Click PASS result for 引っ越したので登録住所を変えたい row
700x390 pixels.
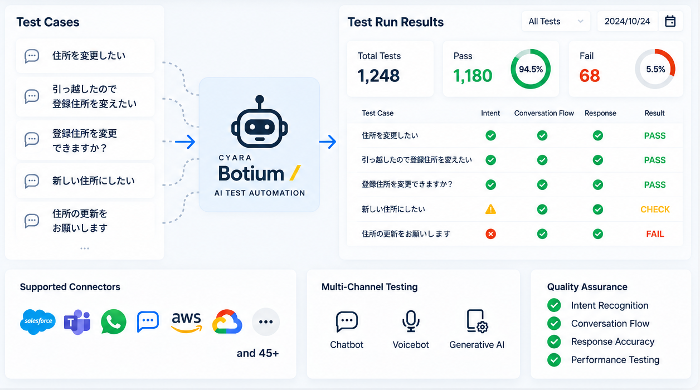[655, 160]
